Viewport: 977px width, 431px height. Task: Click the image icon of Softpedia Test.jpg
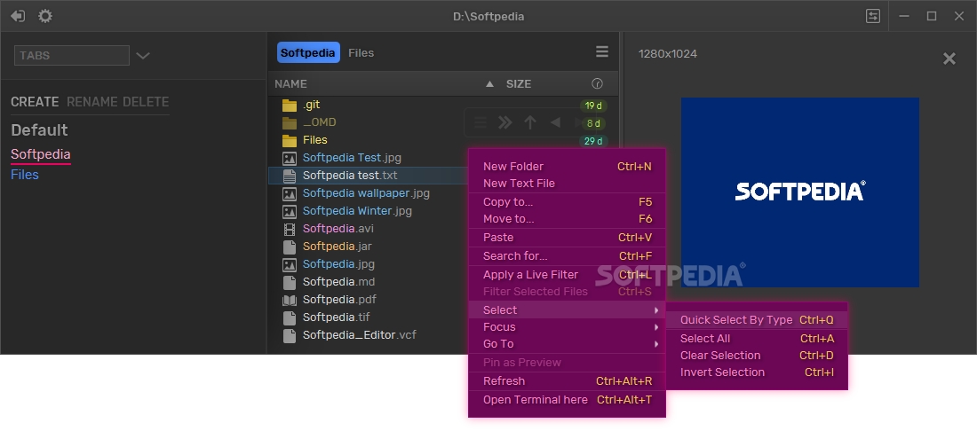point(290,158)
